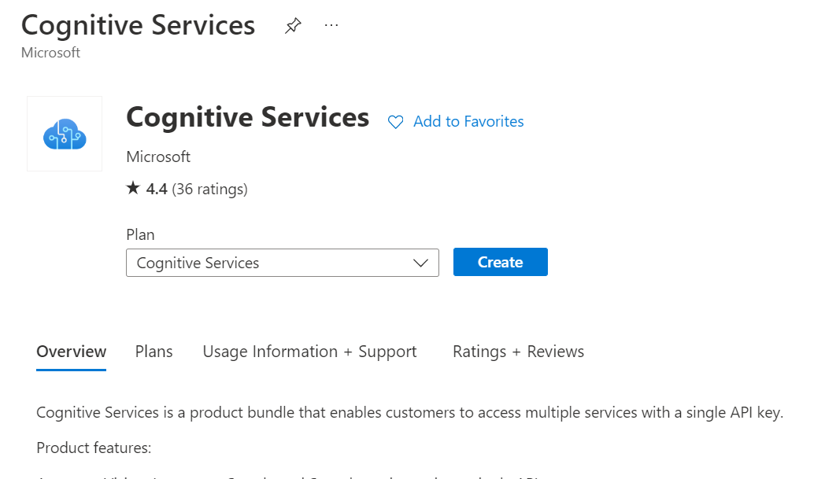The height and width of the screenshot is (479, 836).
Task: View the Ratings + Reviews tab
Action: [x=518, y=352]
